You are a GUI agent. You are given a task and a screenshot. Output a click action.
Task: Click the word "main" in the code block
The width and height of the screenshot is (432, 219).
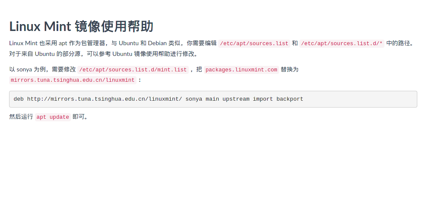click(x=212, y=99)
